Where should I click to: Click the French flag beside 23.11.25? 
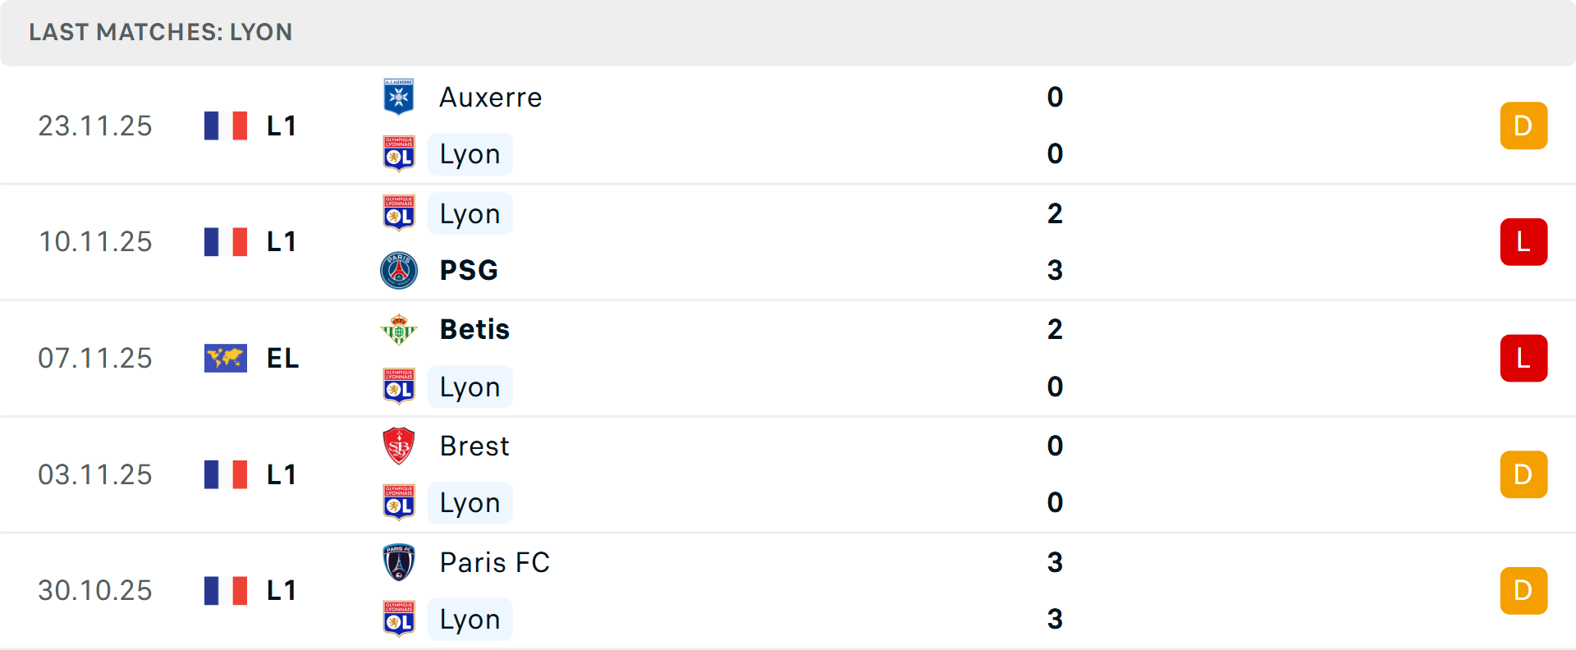(x=226, y=126)
